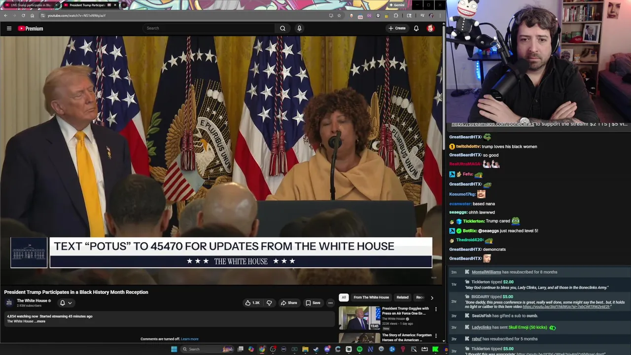Open the YouTube guide hamburger menu
Image resolution: width=631 pixels, height=355 pixels.
coord(9,29)
